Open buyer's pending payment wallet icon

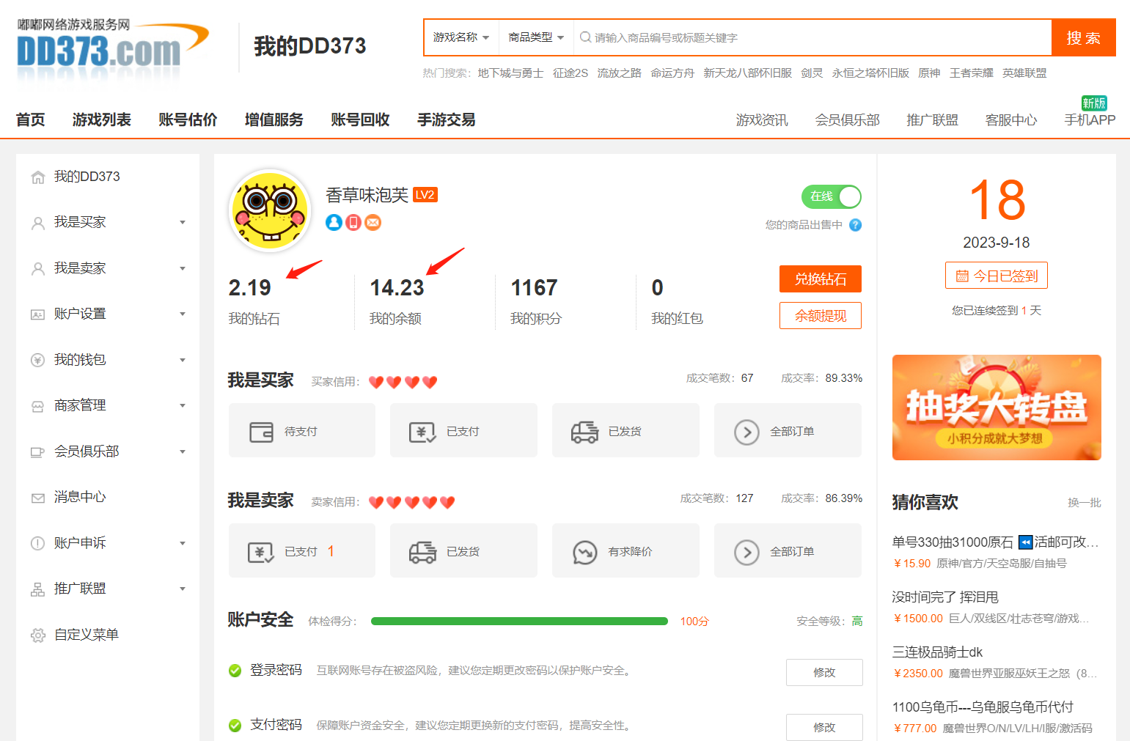(x=261, y=432)
